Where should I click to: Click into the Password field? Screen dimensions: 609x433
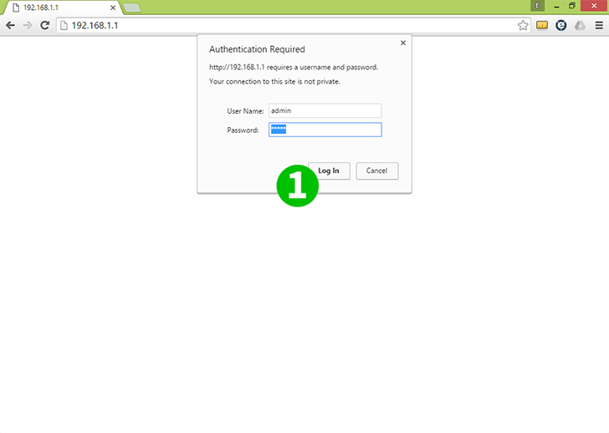point(325,130)
